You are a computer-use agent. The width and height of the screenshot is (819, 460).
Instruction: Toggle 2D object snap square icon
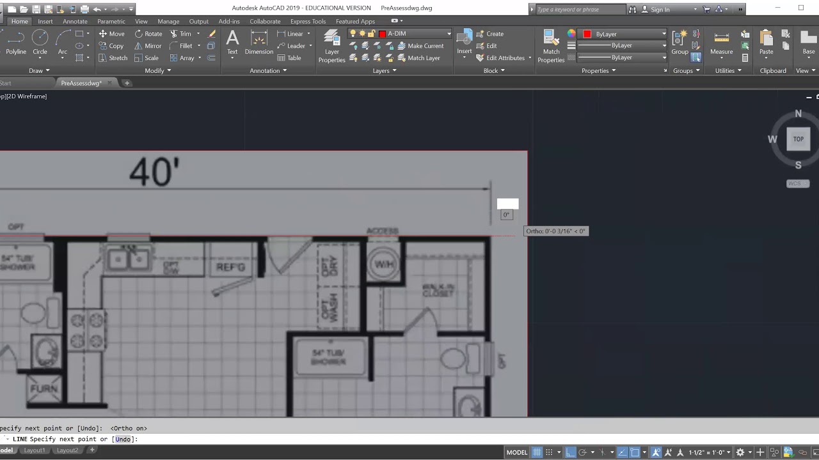(x=635, y=452)
